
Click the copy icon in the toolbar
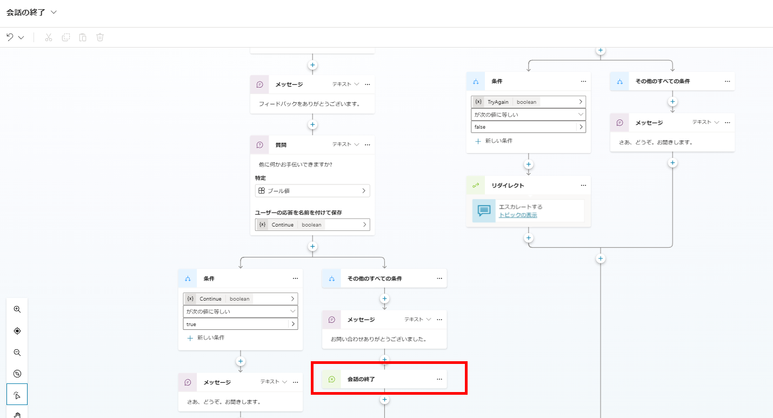(65, 37)
